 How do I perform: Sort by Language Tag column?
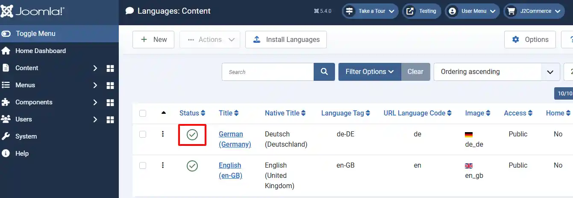346,113
